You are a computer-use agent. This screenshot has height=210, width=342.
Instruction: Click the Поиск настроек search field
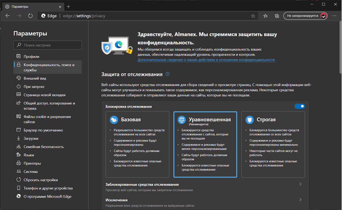coord(47,45)
